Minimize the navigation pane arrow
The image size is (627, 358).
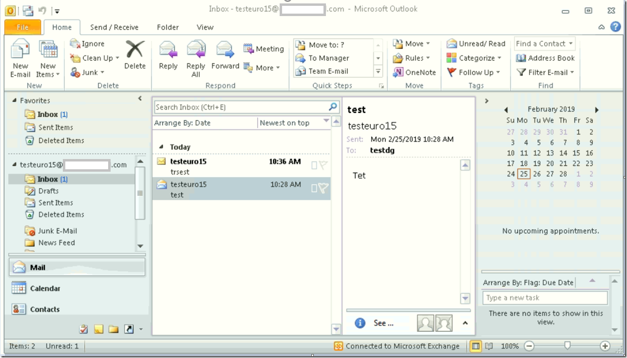coord(140,99)
